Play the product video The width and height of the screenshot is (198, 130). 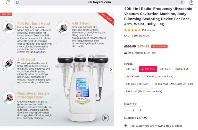click(105, 118)
